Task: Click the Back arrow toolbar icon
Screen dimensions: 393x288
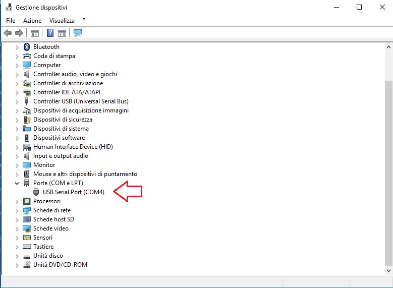Action: point(8,33)
